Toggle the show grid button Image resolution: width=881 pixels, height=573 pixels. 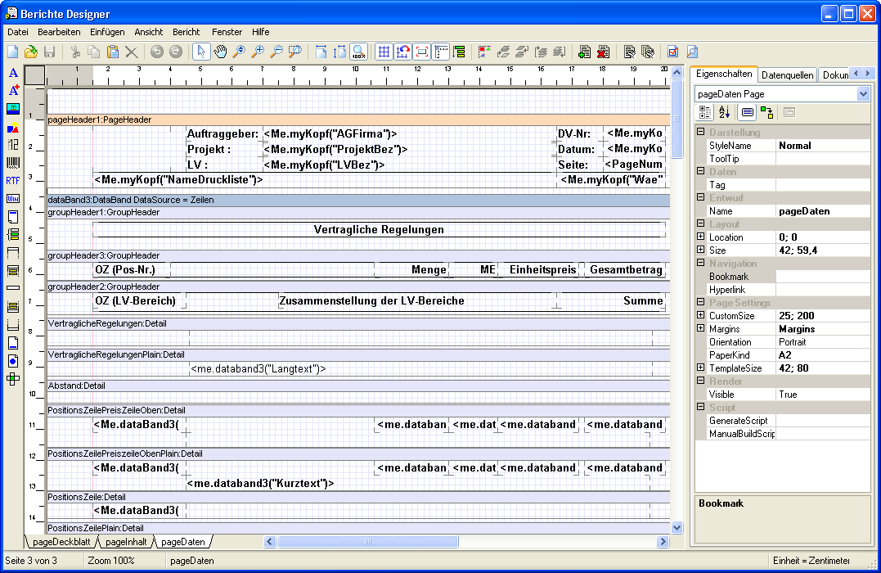384,52
